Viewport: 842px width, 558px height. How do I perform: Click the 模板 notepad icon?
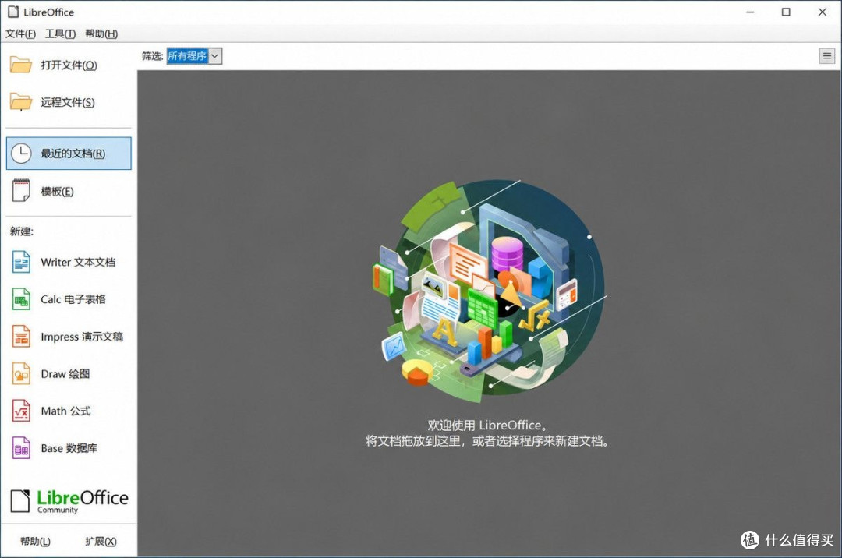click(21, 190)
